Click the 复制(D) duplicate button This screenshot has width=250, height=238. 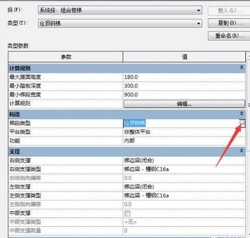229,23
